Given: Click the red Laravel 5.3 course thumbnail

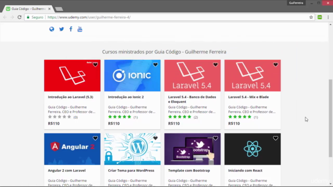Looking at the screenshot, I should [72, 75].
